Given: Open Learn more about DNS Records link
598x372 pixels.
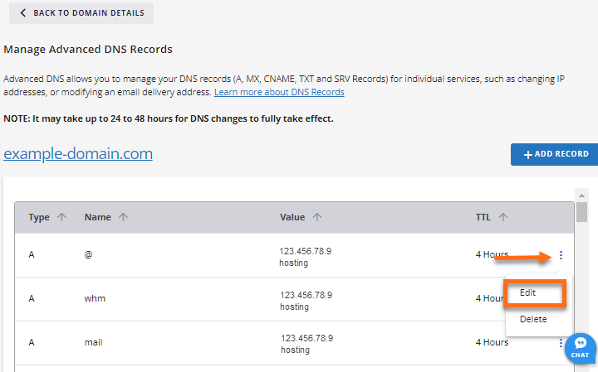Looking at the screenshot, I should [279, 93].
